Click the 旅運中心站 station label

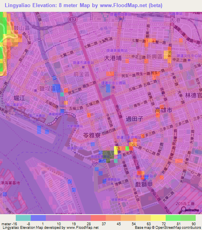pyautogui.click(x=75, y=148)
